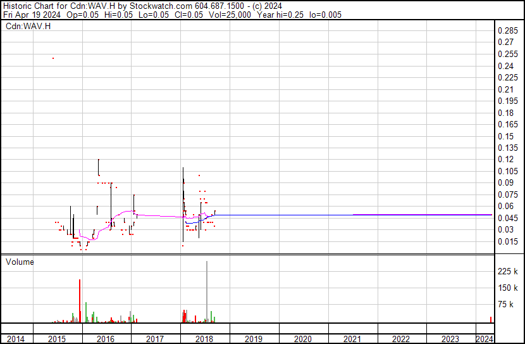This screenshot has height=344, width=525.
Task: Click the 0.285 price axis label
Action: click(x=508, y=31)
